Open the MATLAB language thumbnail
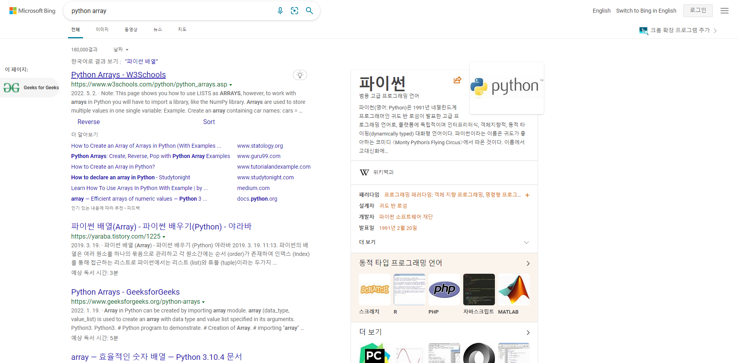 tap(514, 290)
